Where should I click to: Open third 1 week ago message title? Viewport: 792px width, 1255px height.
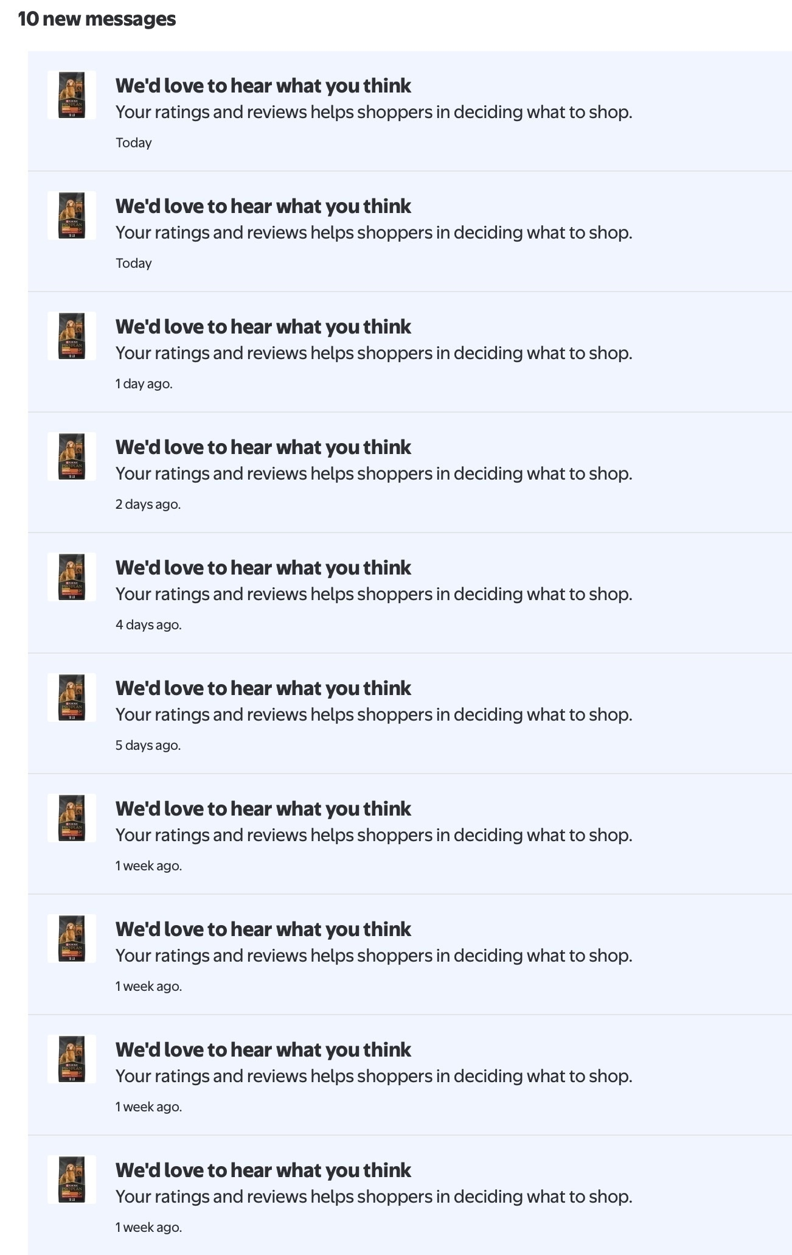click(263, 1050)
